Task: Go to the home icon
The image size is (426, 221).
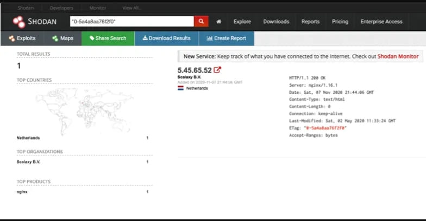Action: click(x=218, y=22)
